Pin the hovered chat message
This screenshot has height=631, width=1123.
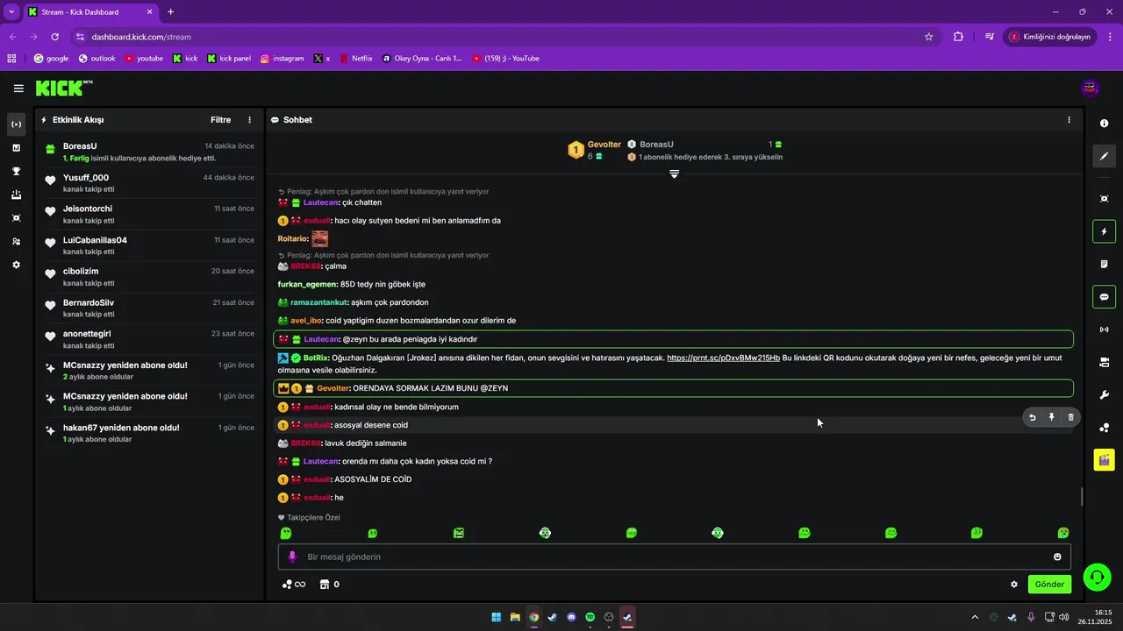point(1051,417)
